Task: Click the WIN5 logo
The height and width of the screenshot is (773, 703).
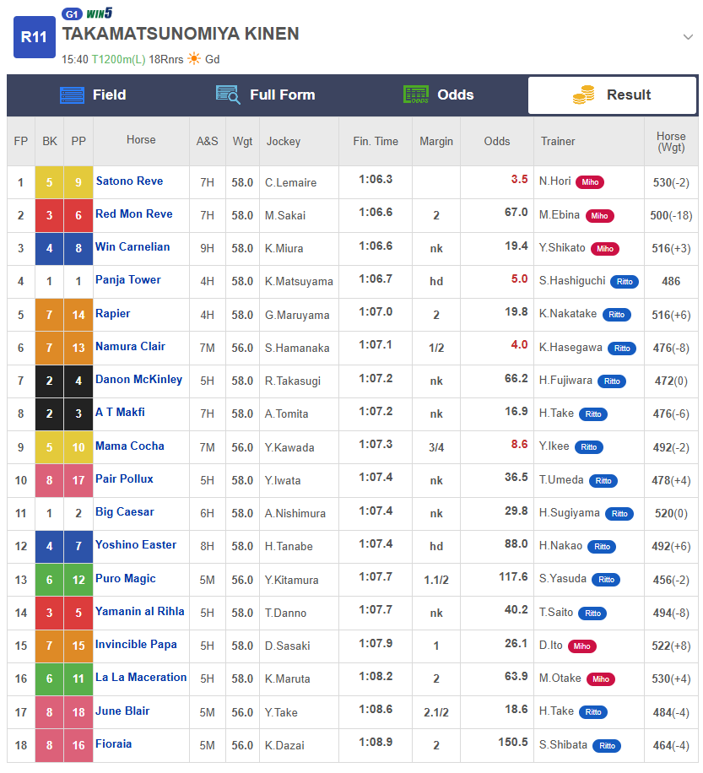Action: pyautogui.click(x=100, y=13)
